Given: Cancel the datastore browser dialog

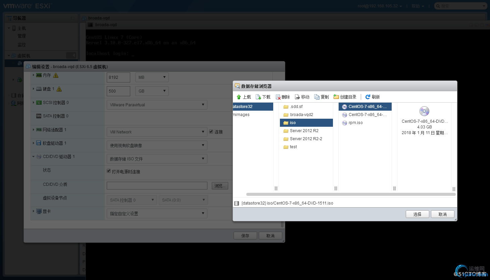Looking at the screenshot, I should coord(443,214).
